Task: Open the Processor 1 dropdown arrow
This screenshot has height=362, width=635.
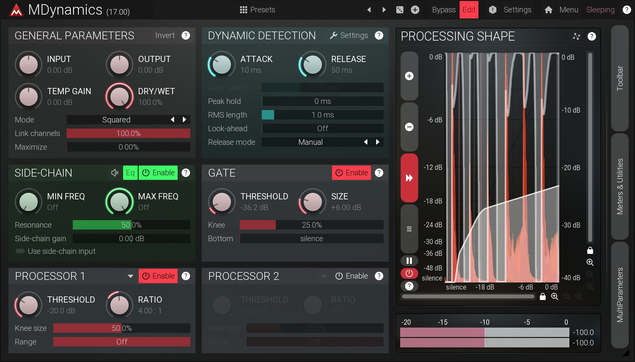Action: click(x=130, y=276)
